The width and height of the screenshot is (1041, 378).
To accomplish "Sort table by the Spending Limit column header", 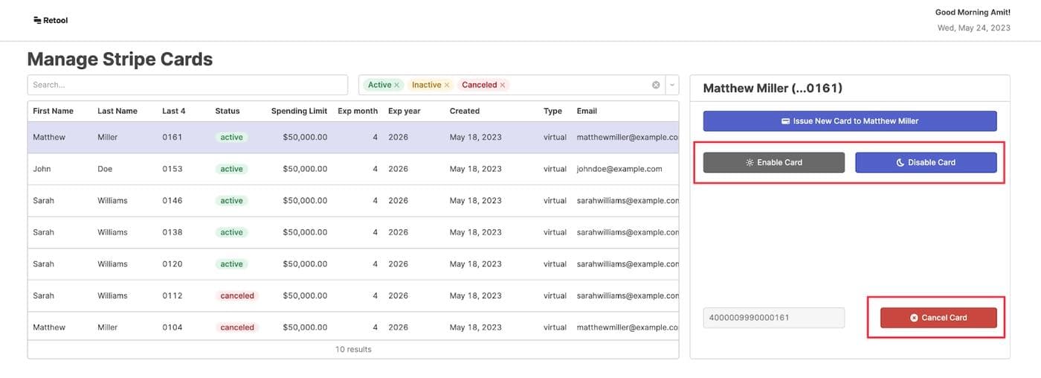I will [299, 111].
